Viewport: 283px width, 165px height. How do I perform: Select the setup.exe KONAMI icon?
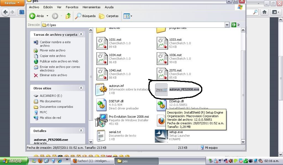[161, 136]
